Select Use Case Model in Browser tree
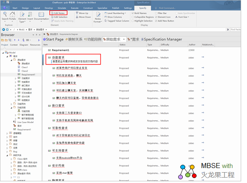This screenshot has width=247, height=183. (25, 122)
